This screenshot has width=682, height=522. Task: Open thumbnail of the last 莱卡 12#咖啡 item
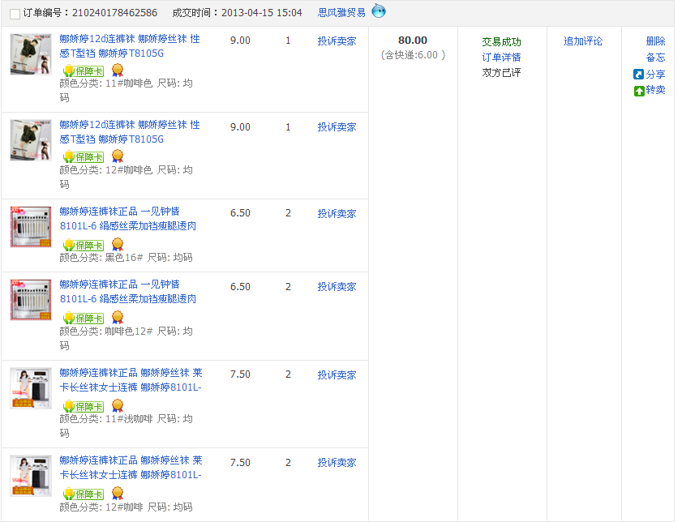[31, 476]
